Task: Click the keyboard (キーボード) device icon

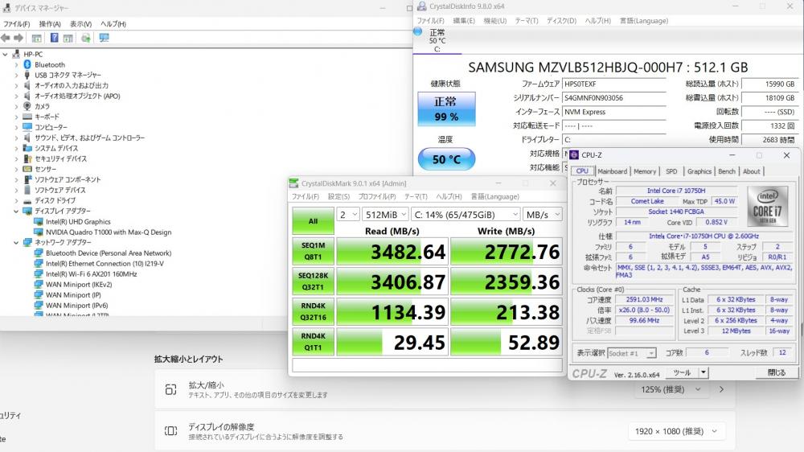Action: coord(27,117)
